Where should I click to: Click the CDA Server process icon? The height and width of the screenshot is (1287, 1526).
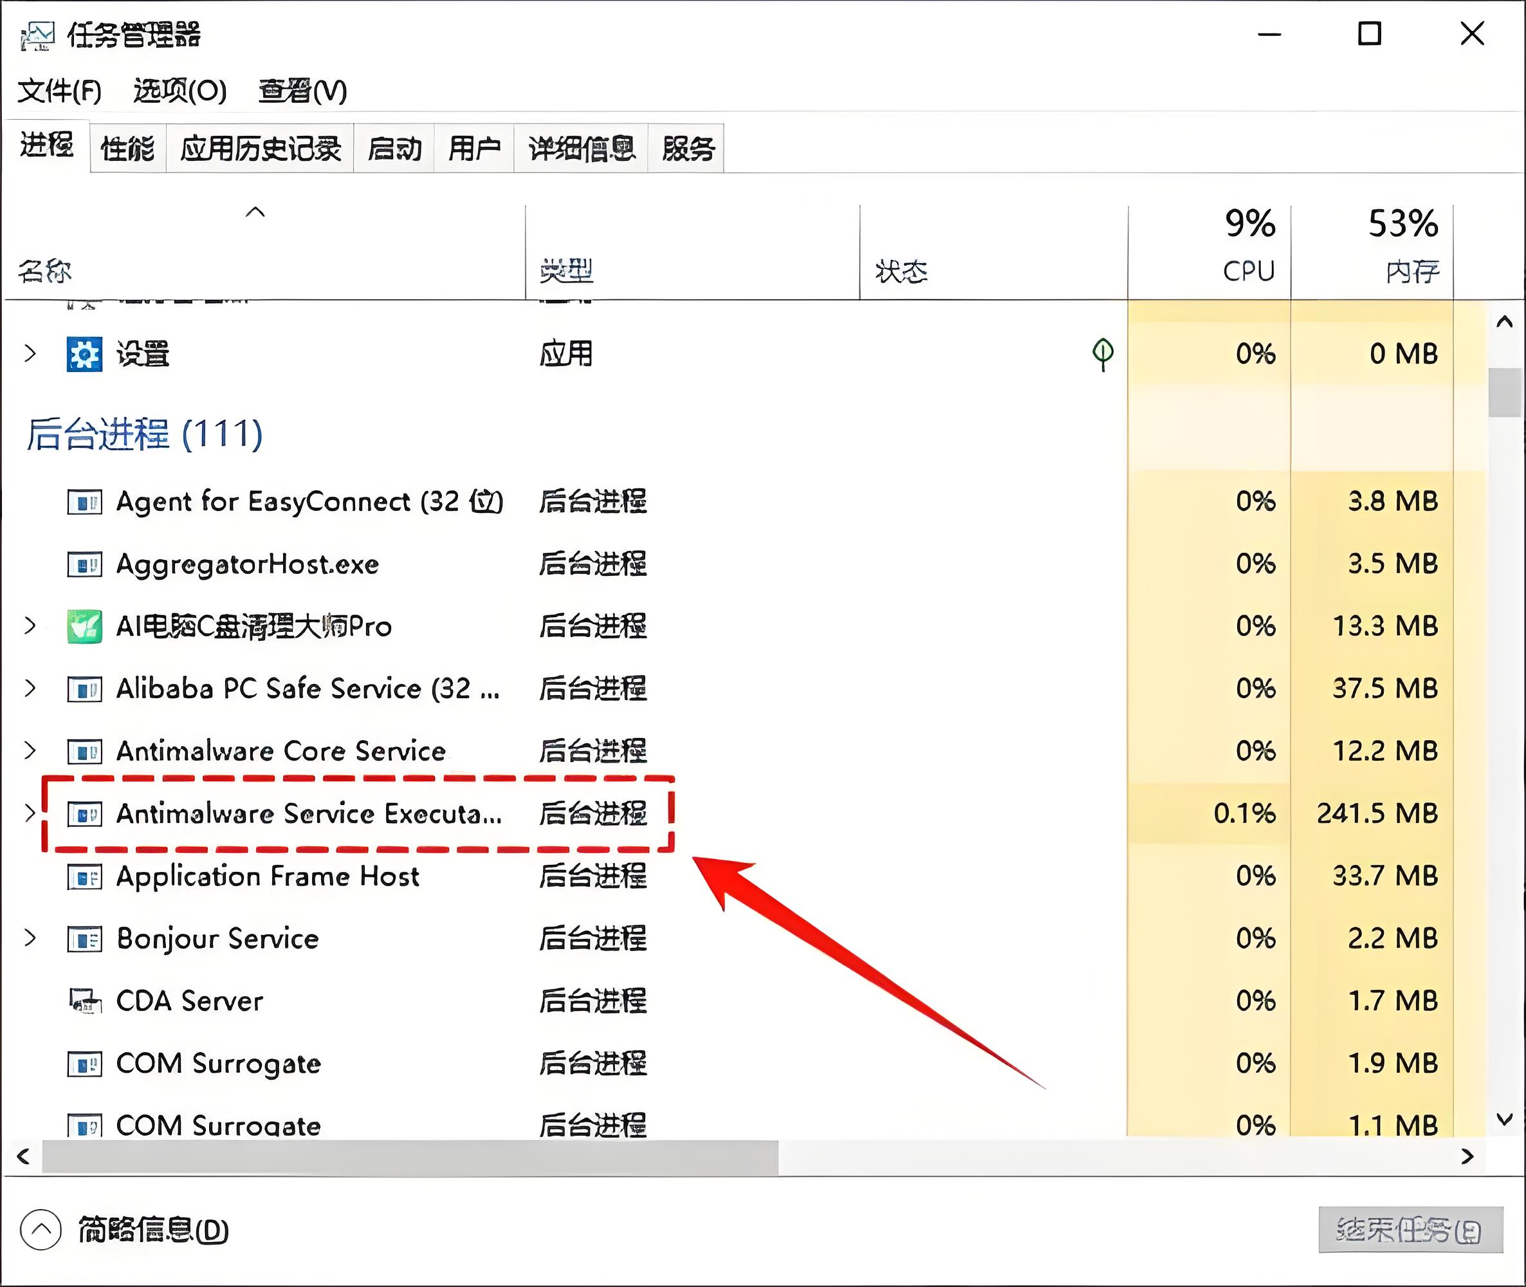point(85,1000)
